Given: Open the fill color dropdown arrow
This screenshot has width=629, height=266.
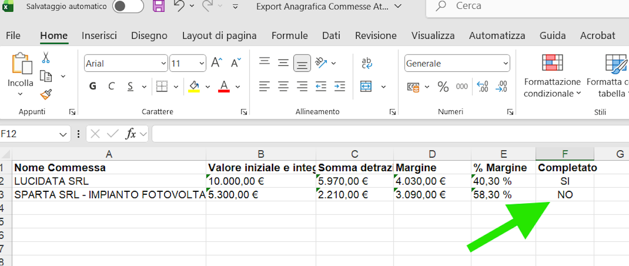Looking at the screenshot, I should click(x=207, y=87).
